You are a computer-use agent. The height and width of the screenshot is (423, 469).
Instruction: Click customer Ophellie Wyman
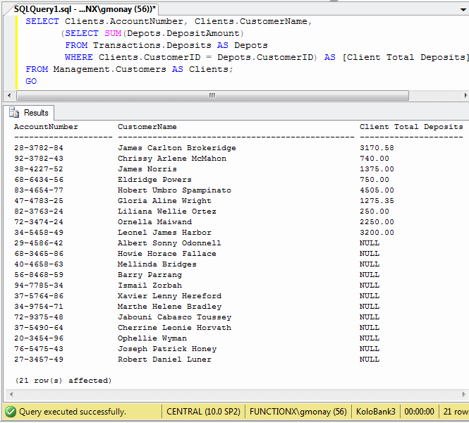152,338
